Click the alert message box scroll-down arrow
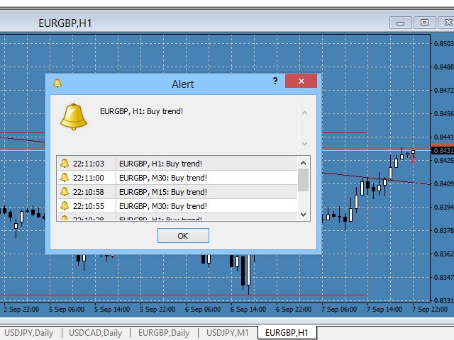The height and width of the screenshot is (340, 454). point(305,144)
